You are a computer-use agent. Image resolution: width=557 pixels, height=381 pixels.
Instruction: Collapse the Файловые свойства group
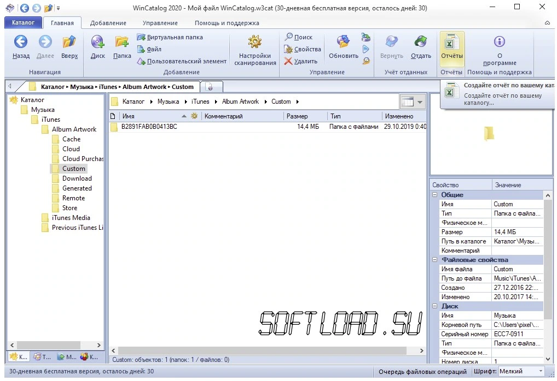434,259
